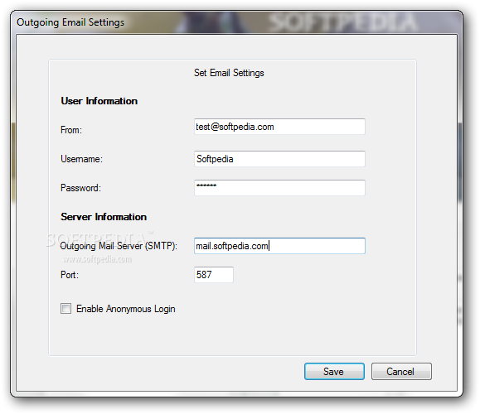
Task: Click the From email address field
Action: (x=279, y=127)
